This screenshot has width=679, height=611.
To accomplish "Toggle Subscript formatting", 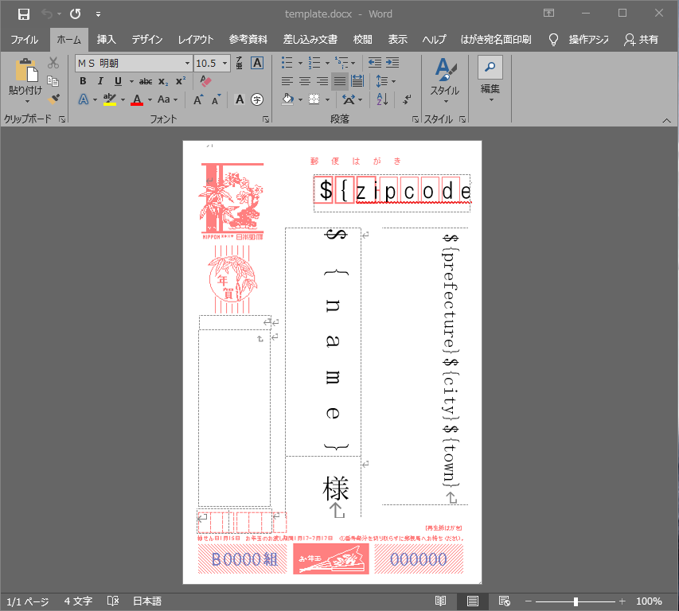I will pos(163,81).
